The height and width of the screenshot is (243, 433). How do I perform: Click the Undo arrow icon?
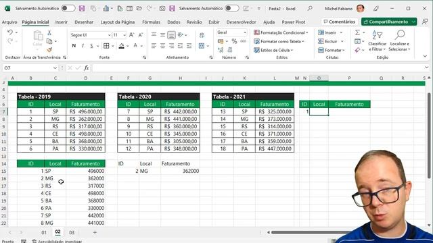[x=10, y=32]
